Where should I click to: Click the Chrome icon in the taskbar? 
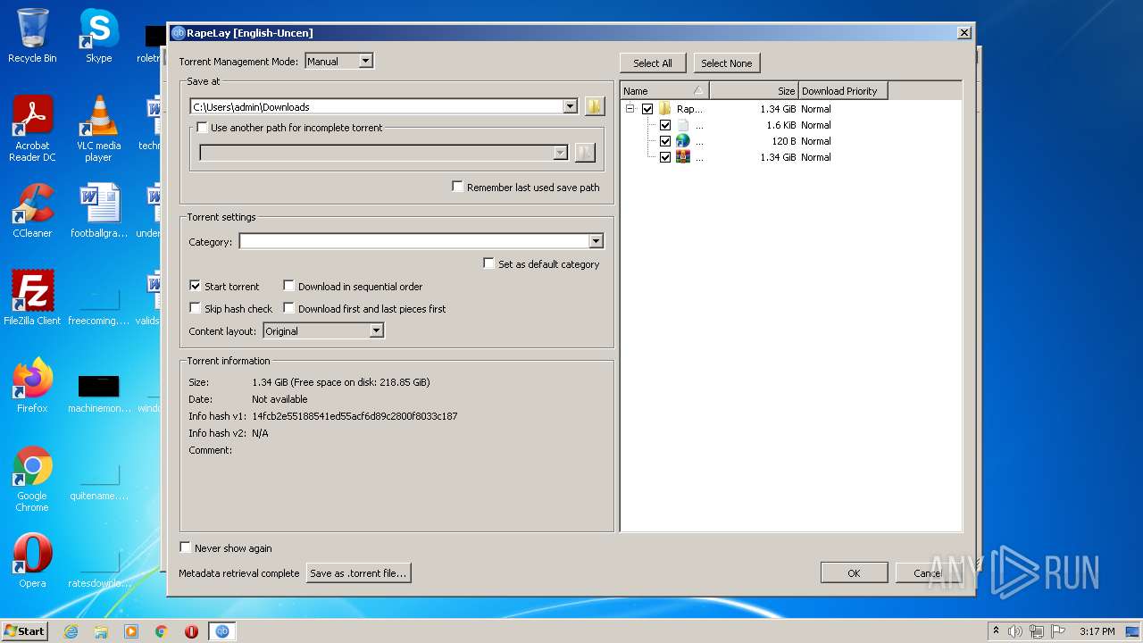[x=161, y=631]
